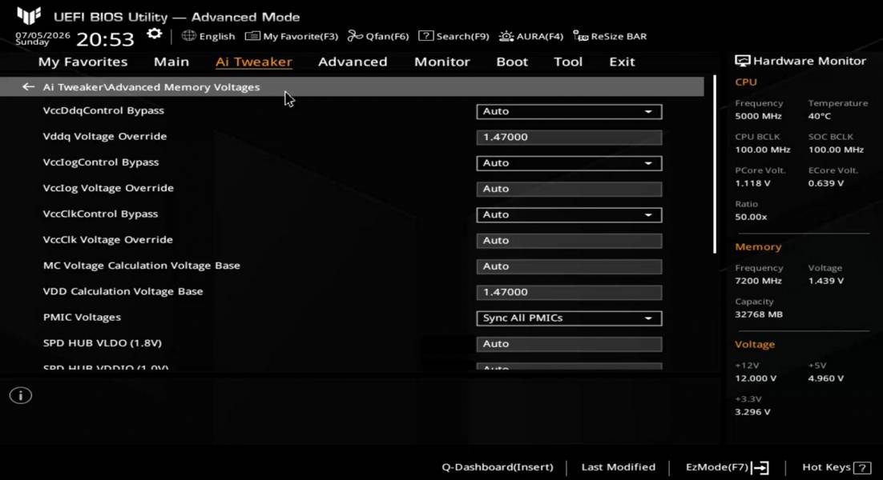Open My Favorite(F3) list
The height and width of the screenshot is (480, 883).
[292, 36]
